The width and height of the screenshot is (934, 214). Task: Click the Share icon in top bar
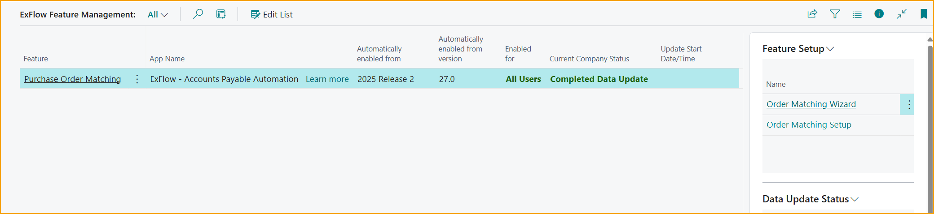click(812, 14)
